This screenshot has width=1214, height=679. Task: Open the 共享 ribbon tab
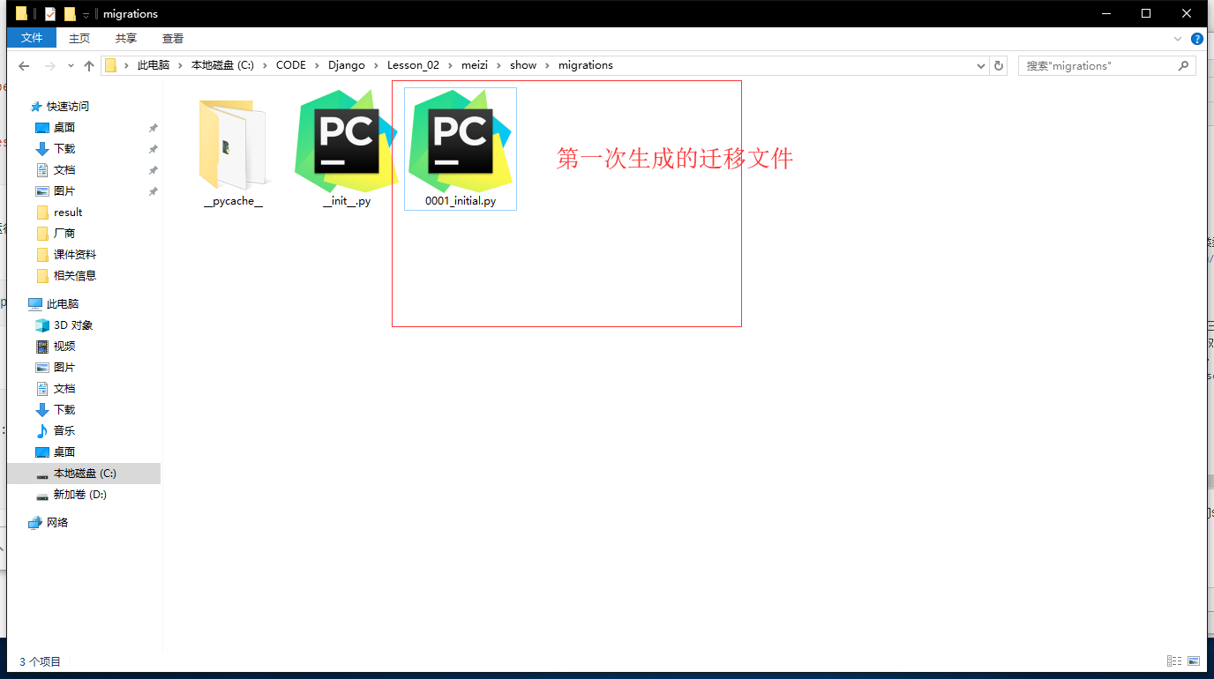[126, 39]
